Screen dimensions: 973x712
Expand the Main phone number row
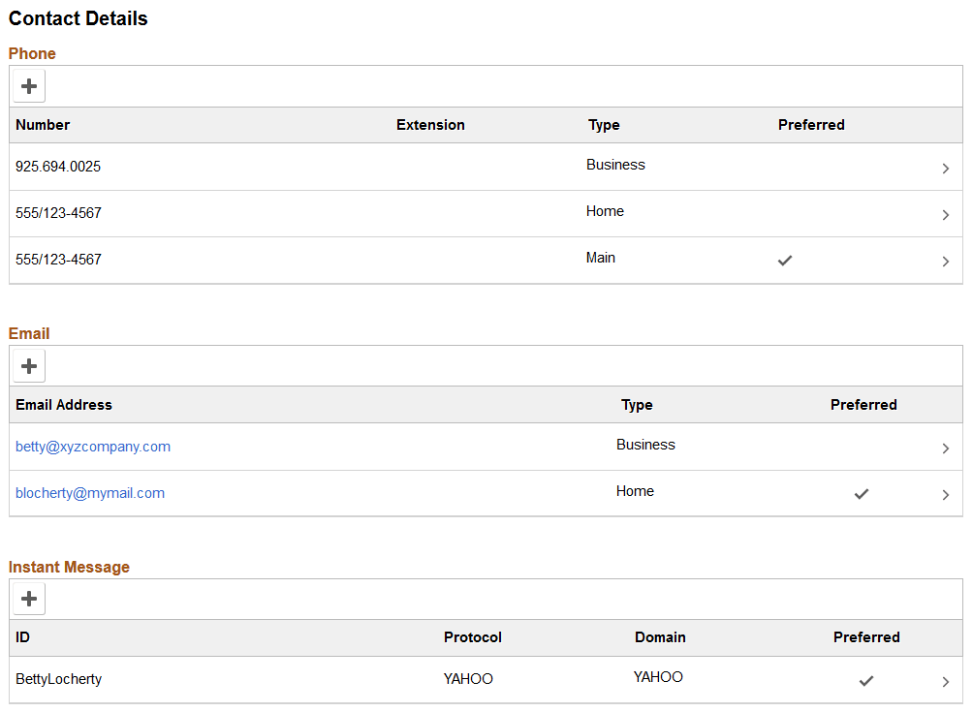pyautogui.click(x=945, y=261)
